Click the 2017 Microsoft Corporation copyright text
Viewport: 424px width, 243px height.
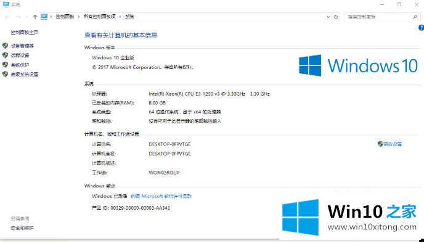[143, 67]
